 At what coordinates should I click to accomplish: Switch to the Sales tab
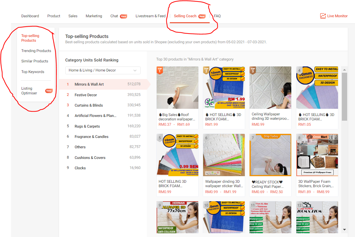click(x=73, y=16)
